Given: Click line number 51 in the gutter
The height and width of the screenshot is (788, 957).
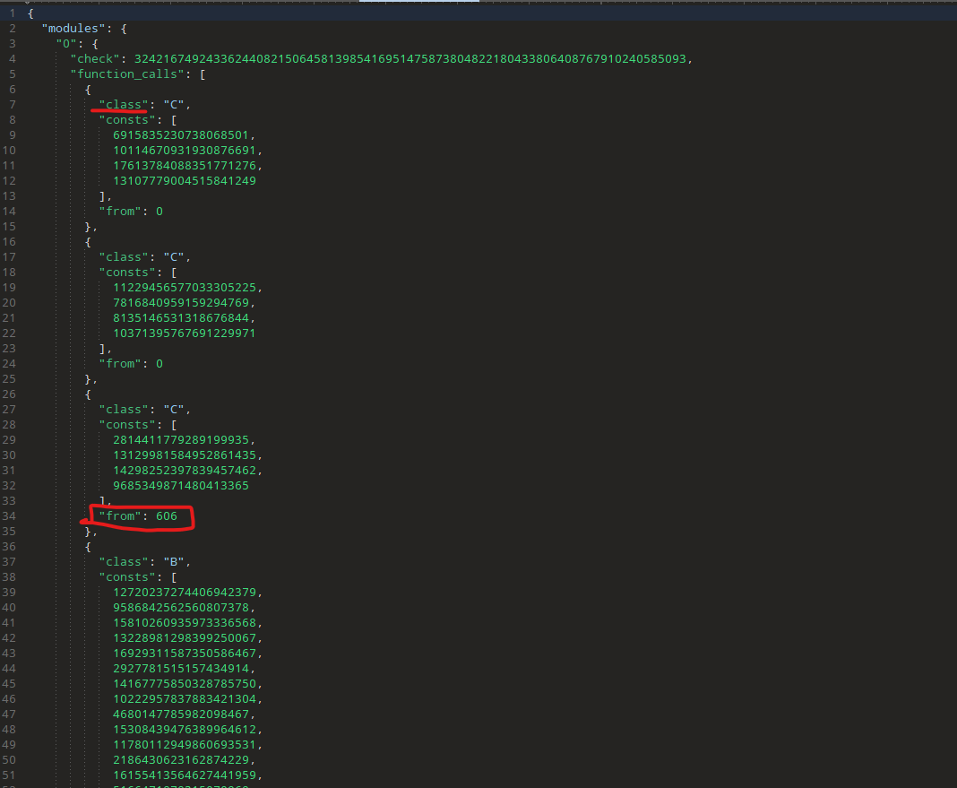Looking at the screenshot, I should point(12,775).
